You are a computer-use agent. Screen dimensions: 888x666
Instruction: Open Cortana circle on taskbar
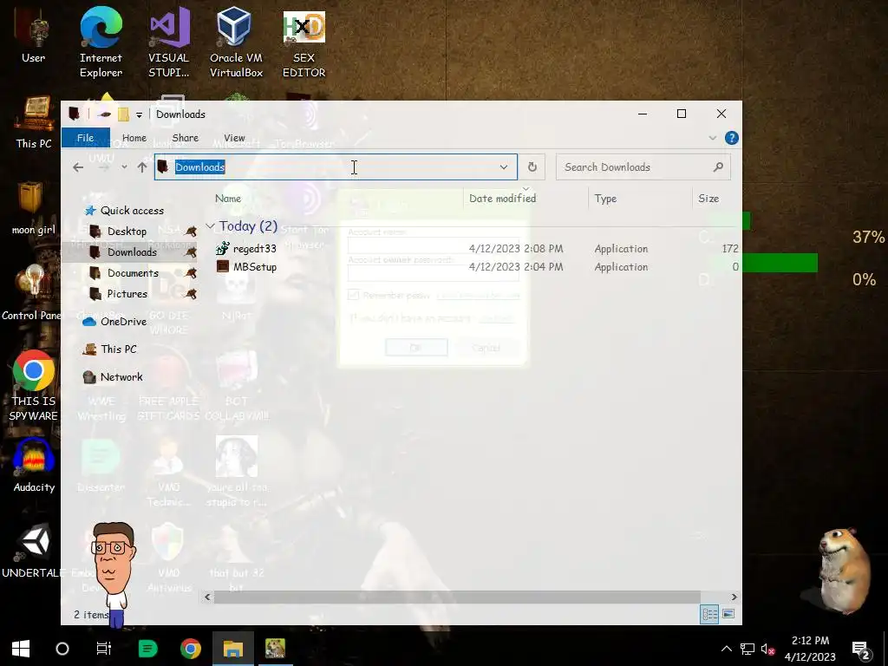point(62,649)
